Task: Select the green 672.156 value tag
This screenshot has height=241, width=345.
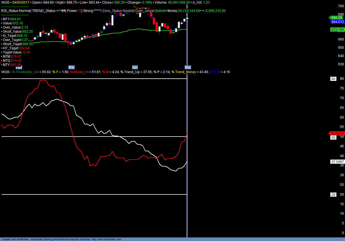Action: coord(337,30)
